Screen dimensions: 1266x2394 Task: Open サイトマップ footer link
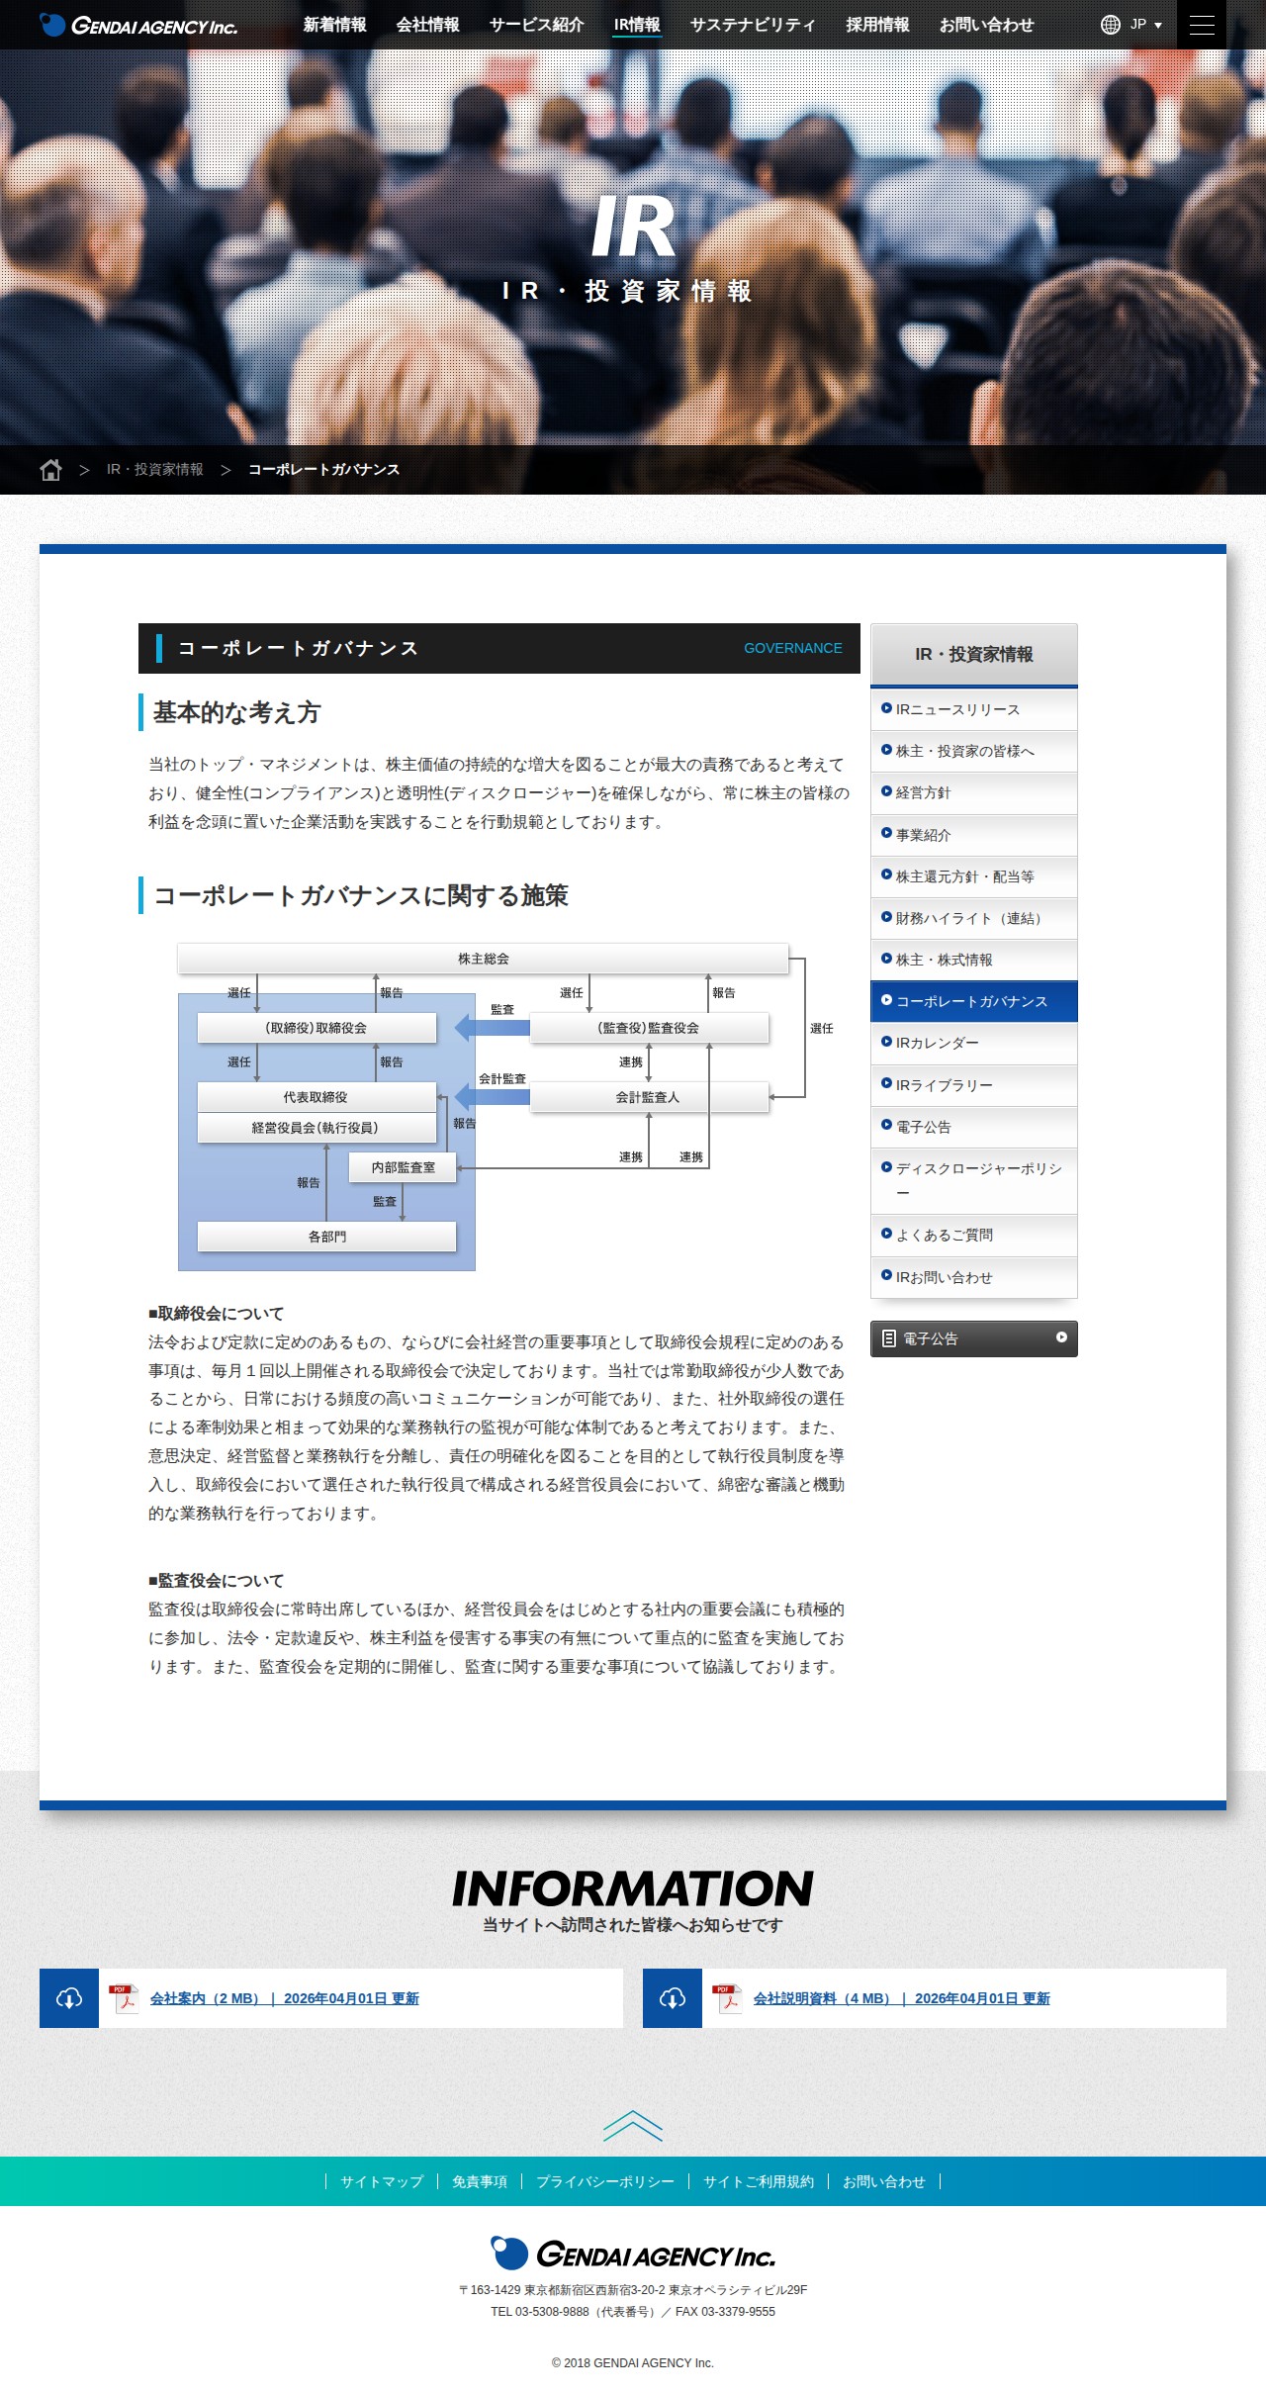[x=382, y=2181]
